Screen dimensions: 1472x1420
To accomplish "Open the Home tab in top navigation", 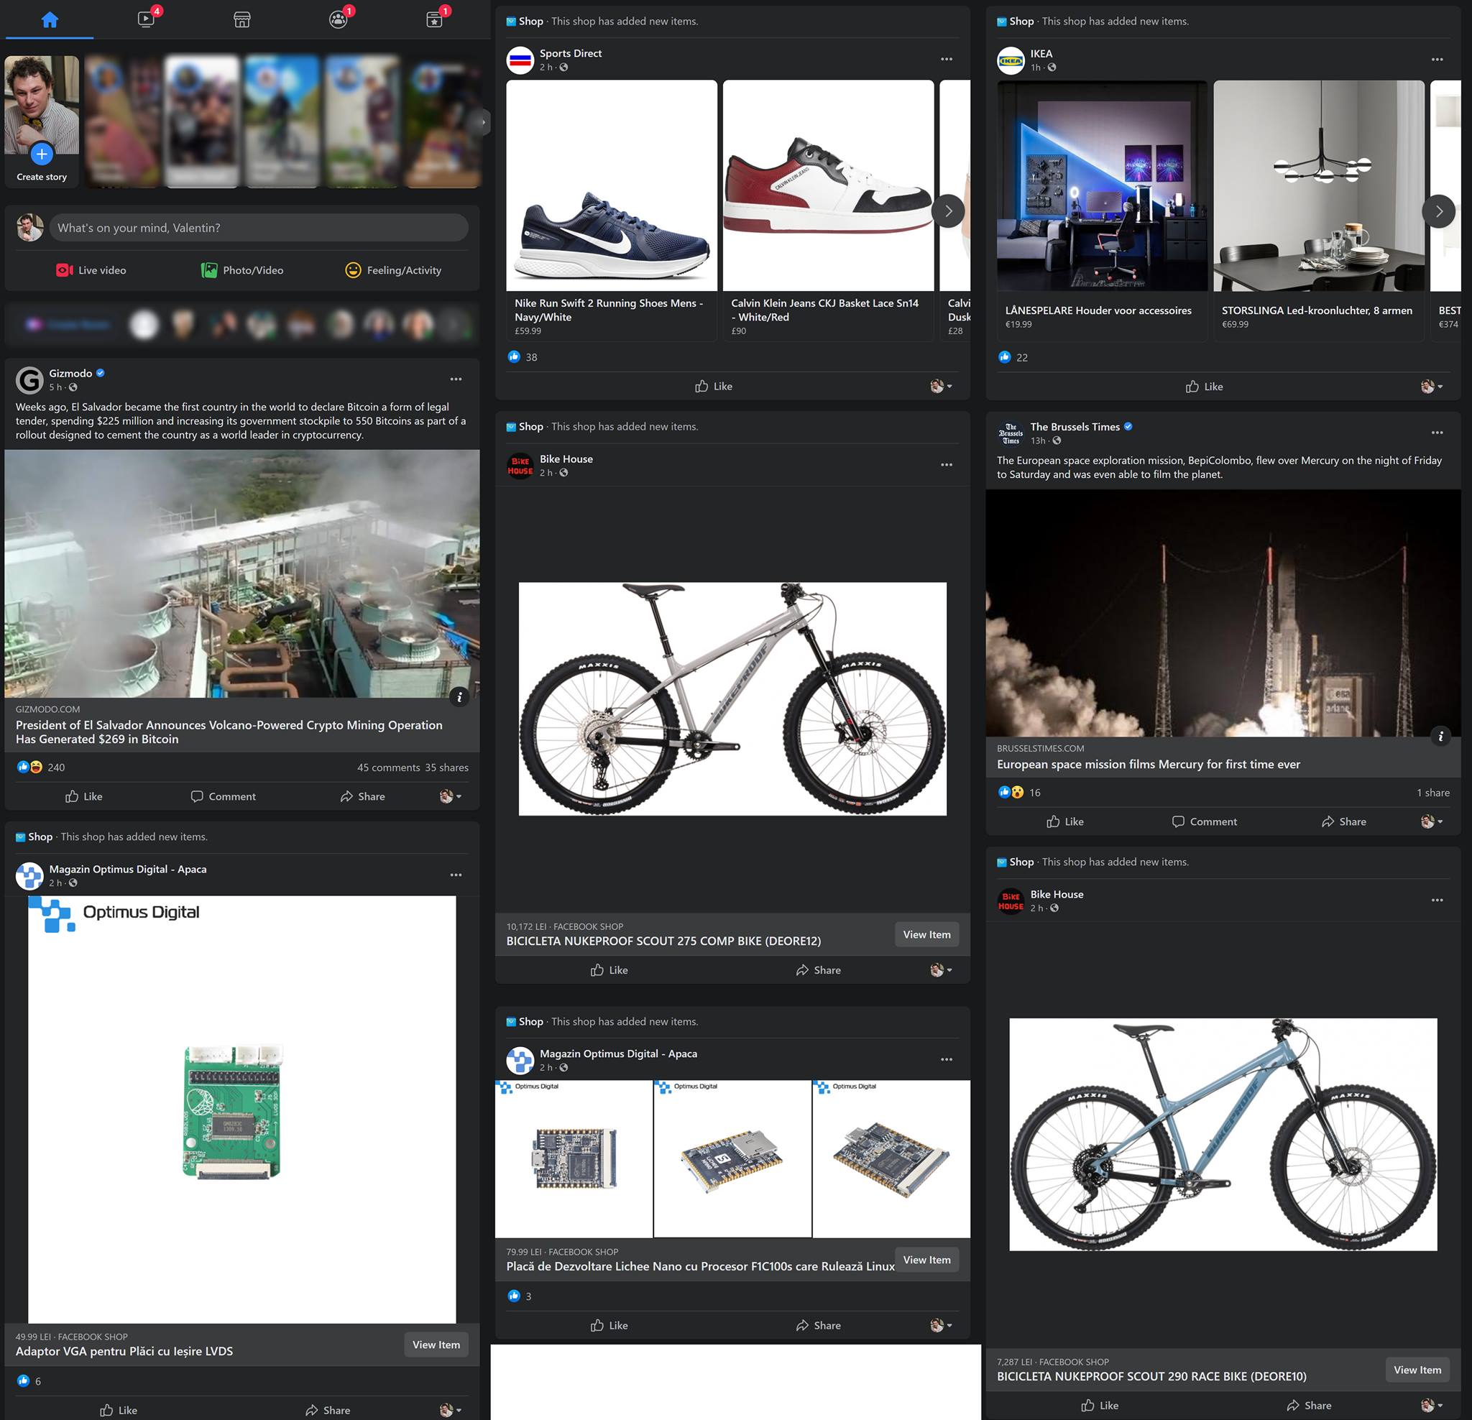I will (50, 19).
